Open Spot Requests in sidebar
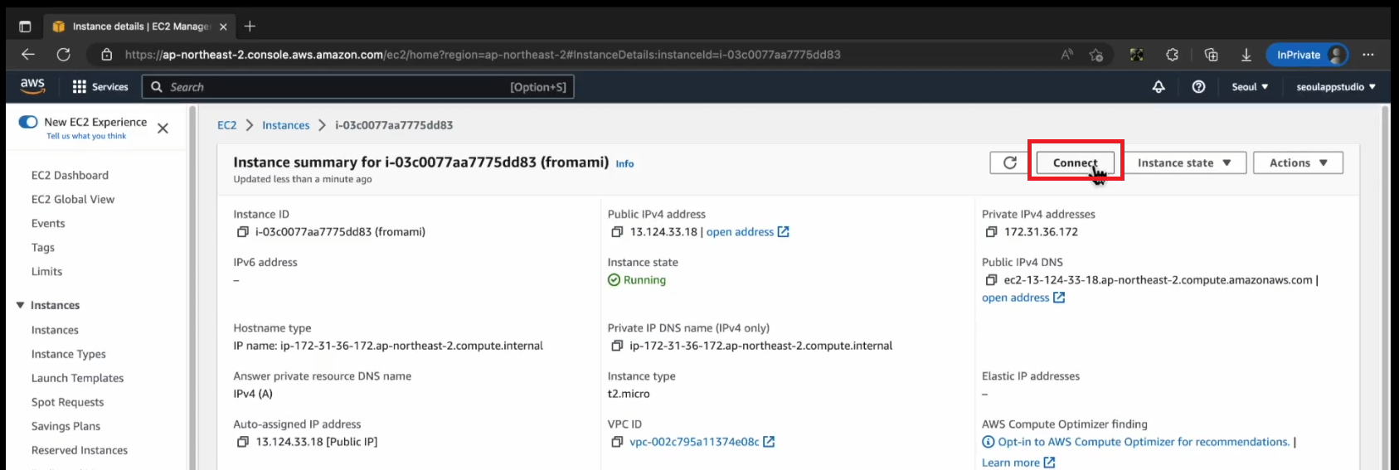Image resolution: width=1399 pixels, height=470 pixels. [x=67, y=402]
